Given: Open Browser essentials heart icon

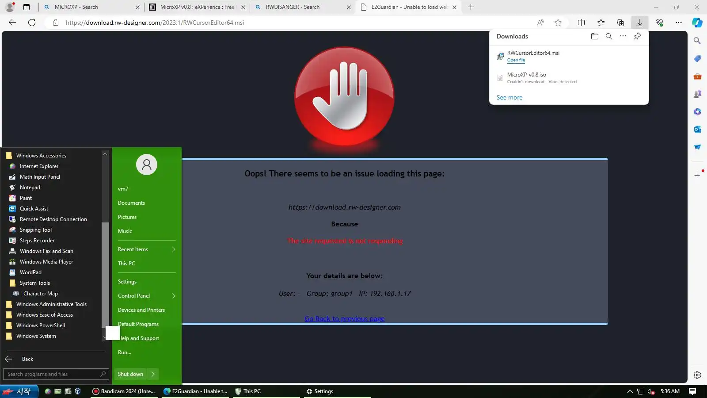Looking at the screenshot, I should click(659, 23).
